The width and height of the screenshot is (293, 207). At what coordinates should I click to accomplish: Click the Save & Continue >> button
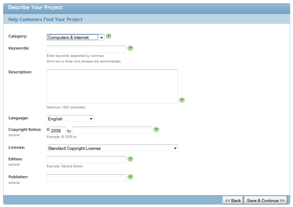pyautogui.click(x=266, y=200)
